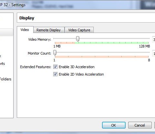The image size is (155, 134).
Task: Click the Monitor Count slider track near 8
Action: point(148,52)
